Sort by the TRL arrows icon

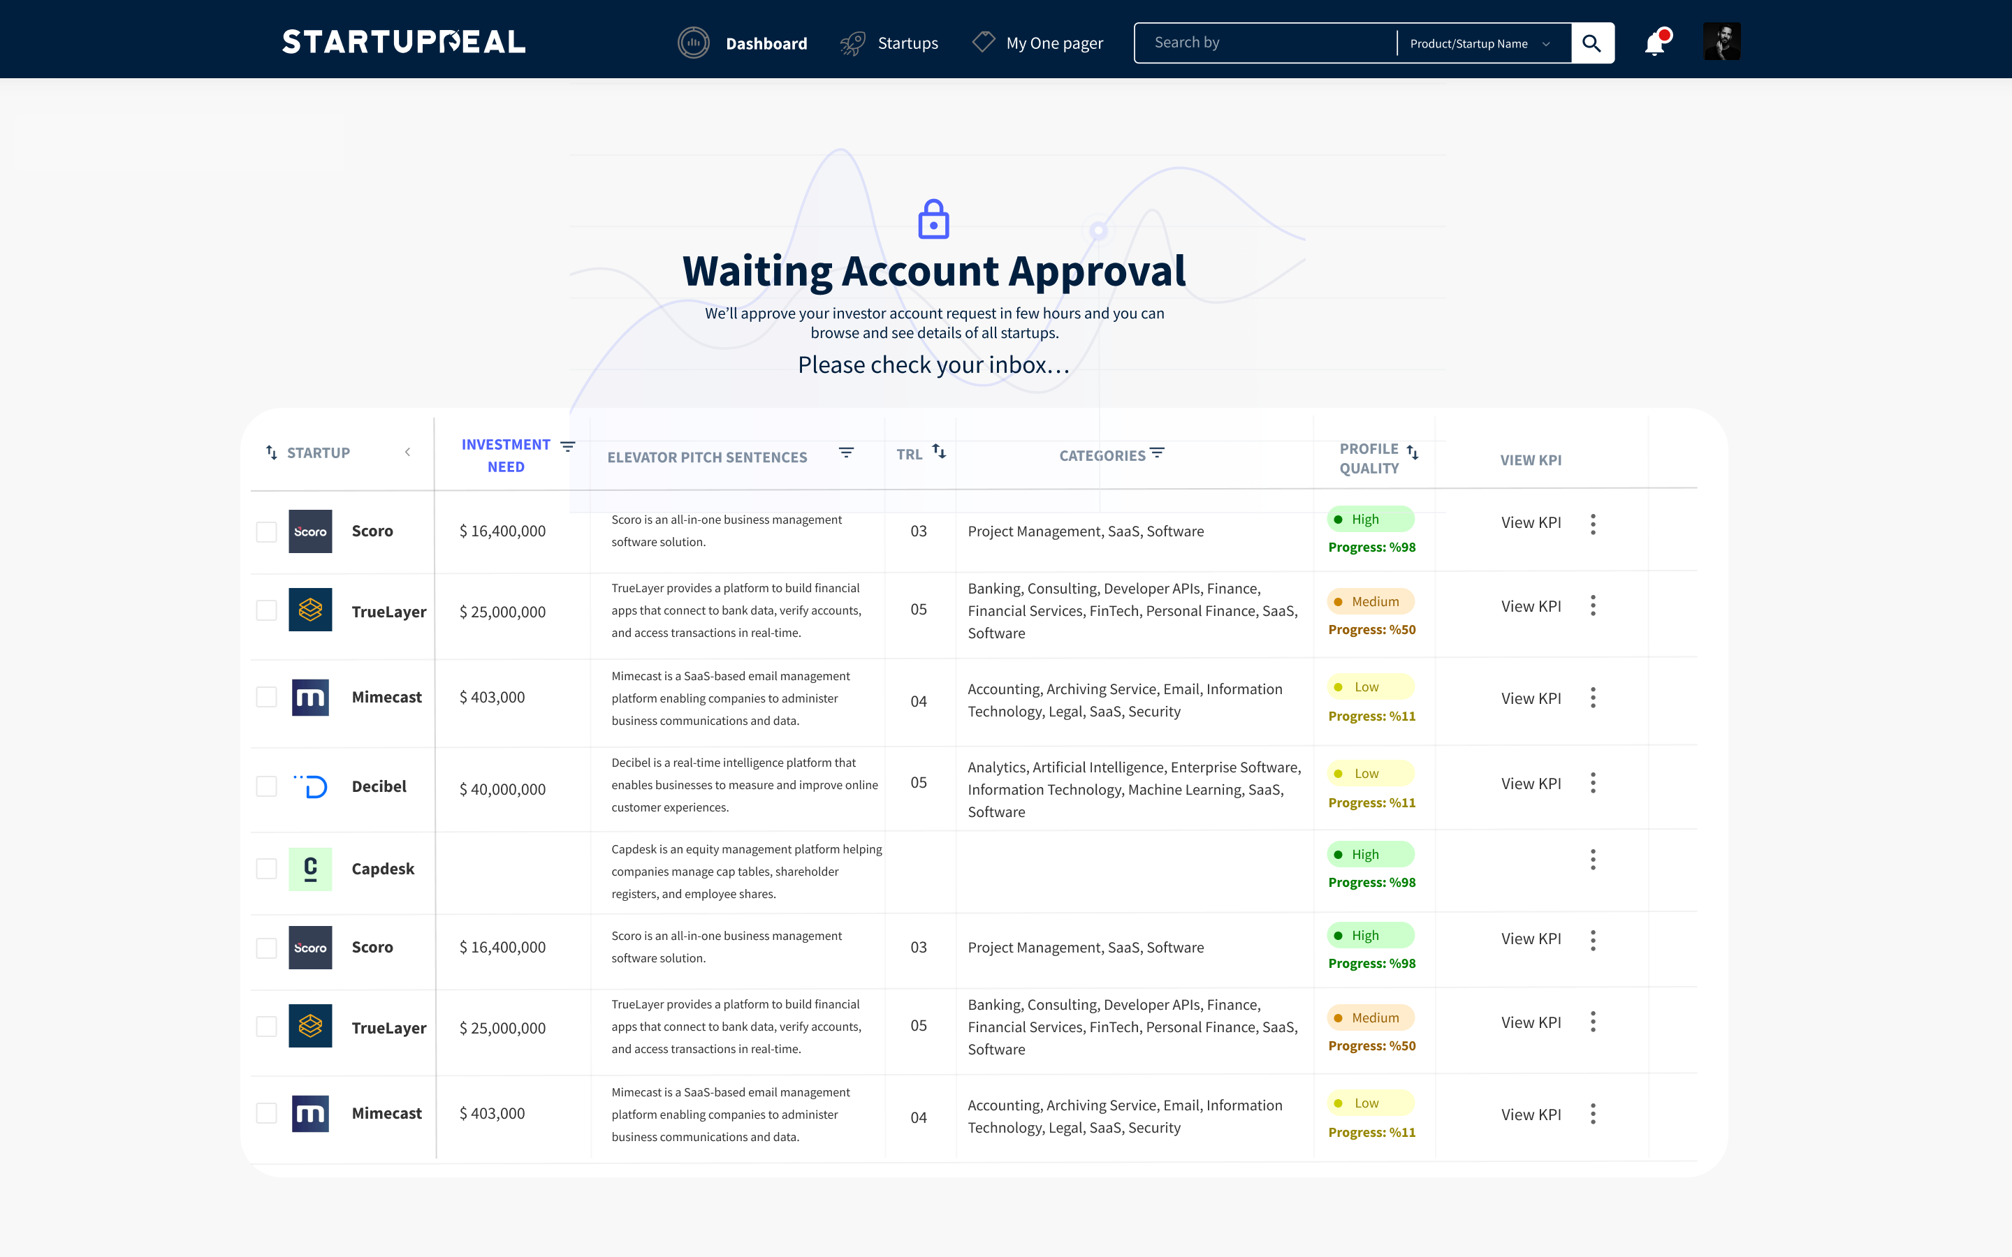(939, 451)
